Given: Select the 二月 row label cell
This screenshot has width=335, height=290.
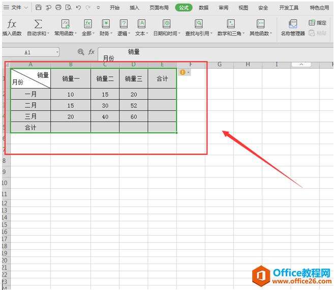Looking at the screenshot, I should pyautogui.click(x=31, y=105).
